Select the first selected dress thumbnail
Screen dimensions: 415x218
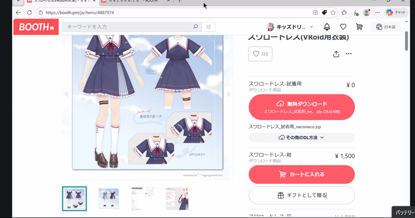[x=74, y=199]
